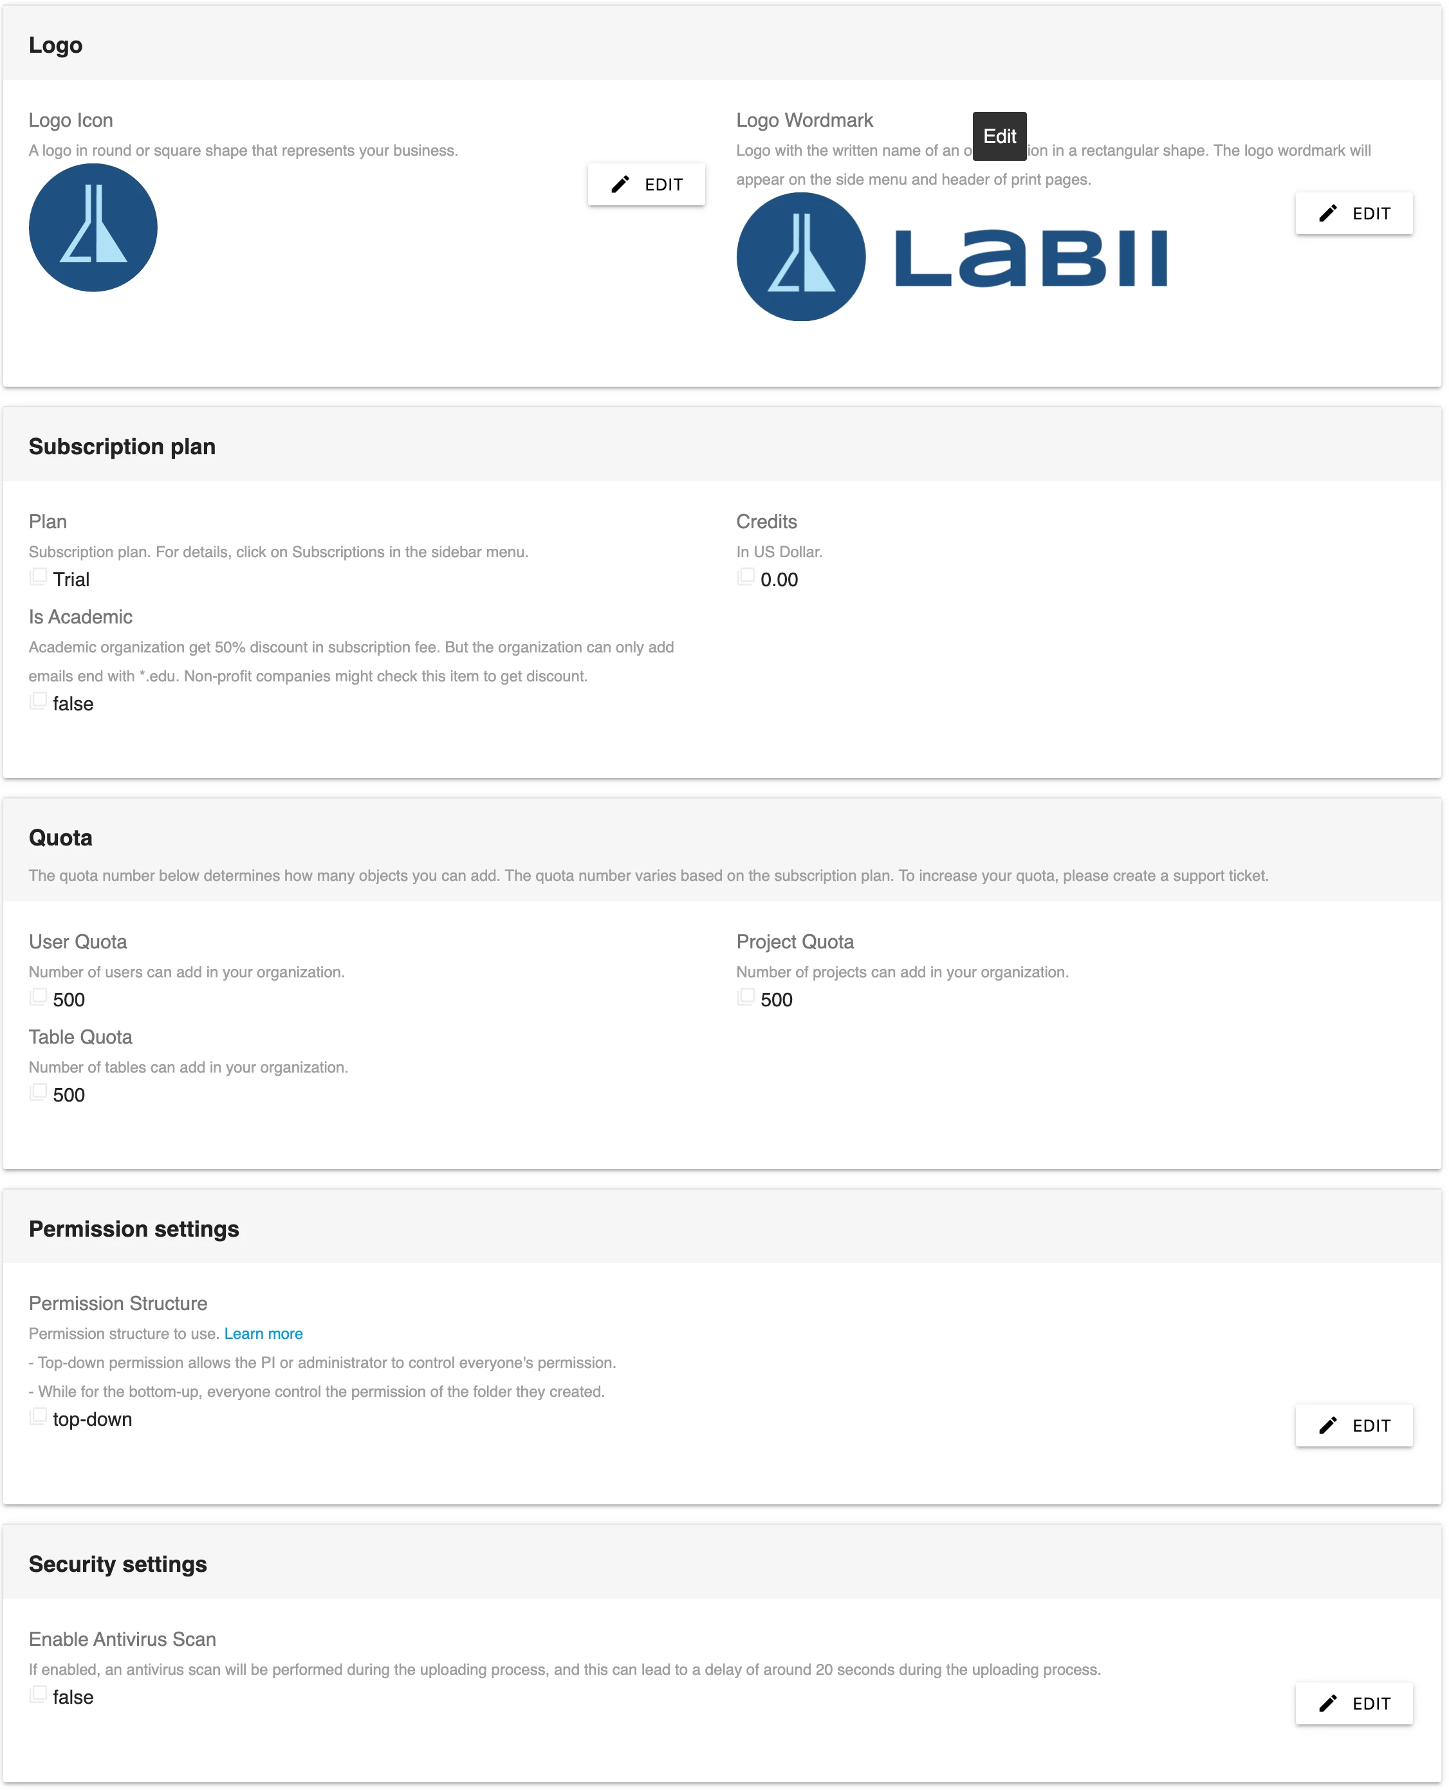Copy the Table Quota value
1449x1790 pixels.
tap(37, 1093)
